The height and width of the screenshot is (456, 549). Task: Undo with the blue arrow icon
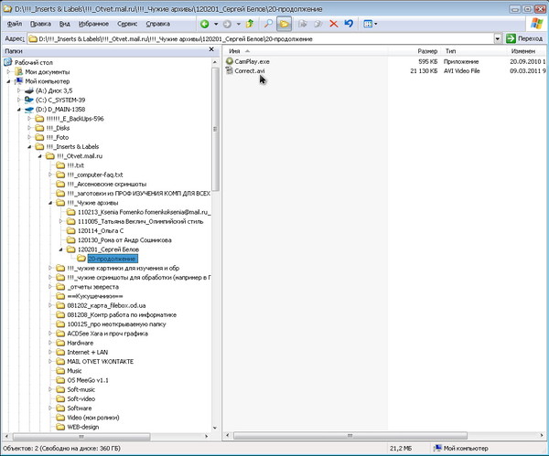point(349,24)
